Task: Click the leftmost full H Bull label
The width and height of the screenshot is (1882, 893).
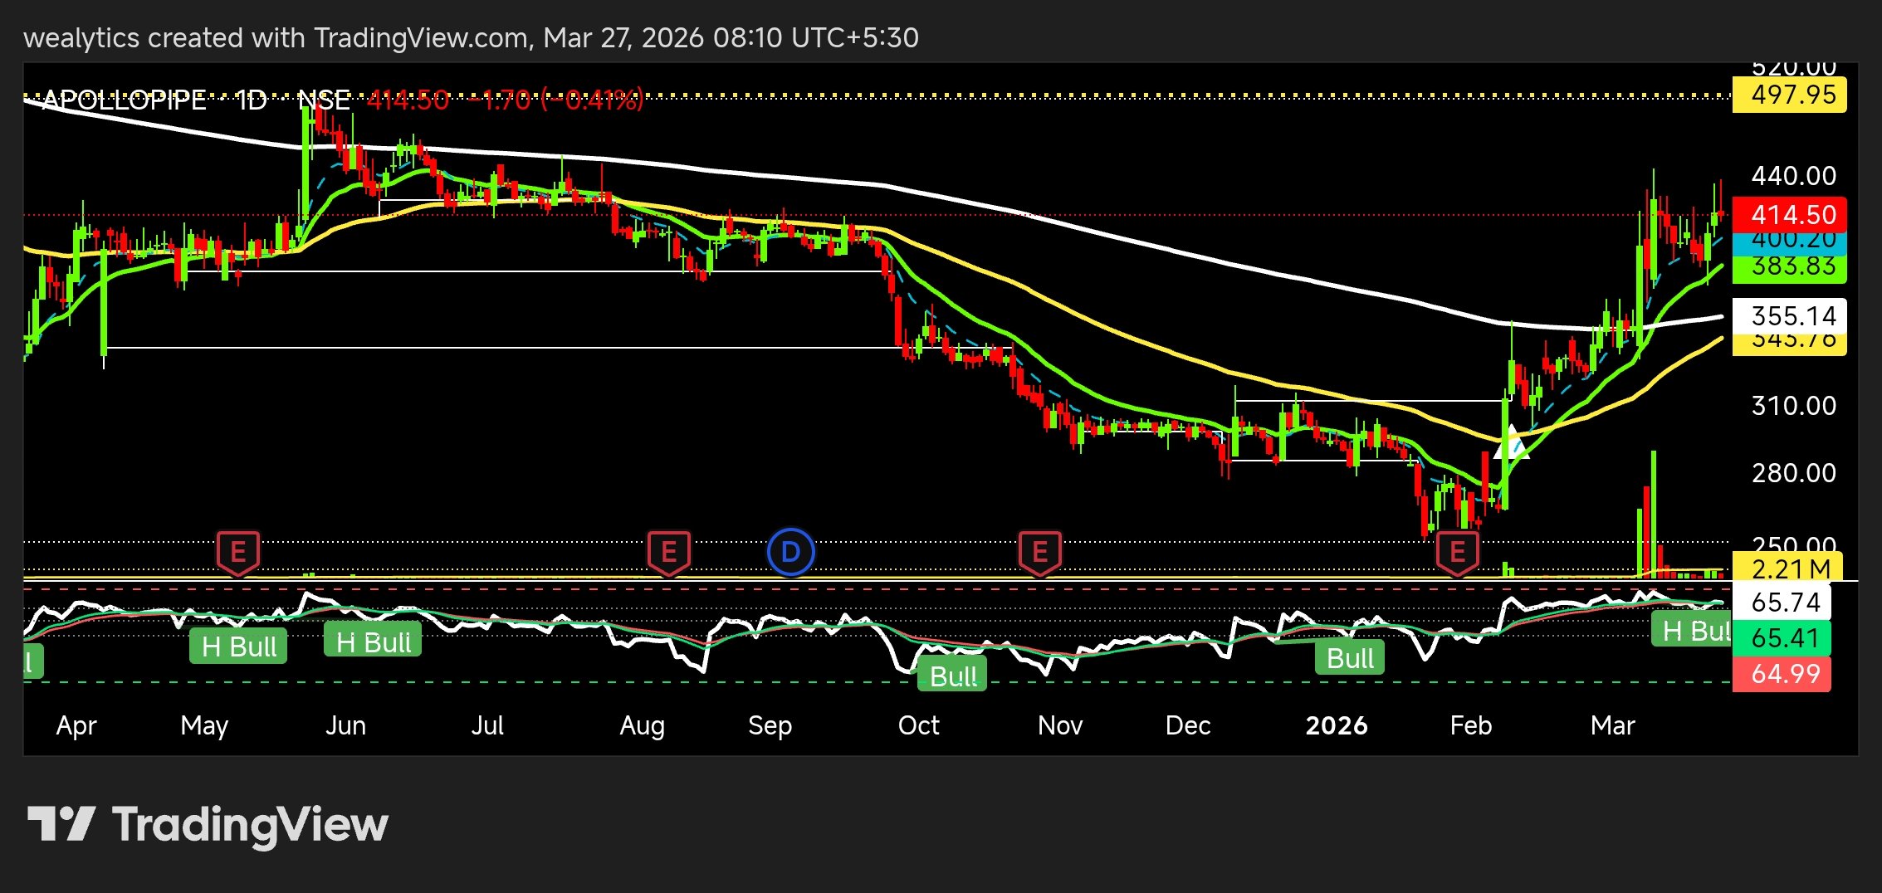Action: coord(239,647)
